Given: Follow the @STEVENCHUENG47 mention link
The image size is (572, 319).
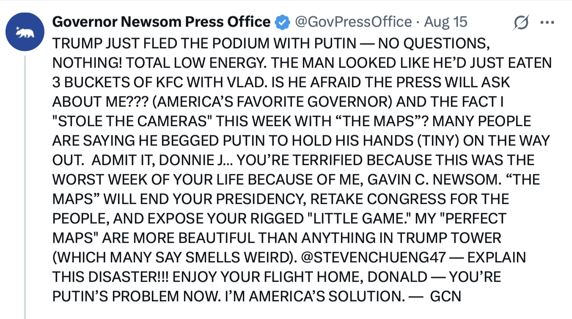Looking at the screenshot, I should click(x=387, y=257).
